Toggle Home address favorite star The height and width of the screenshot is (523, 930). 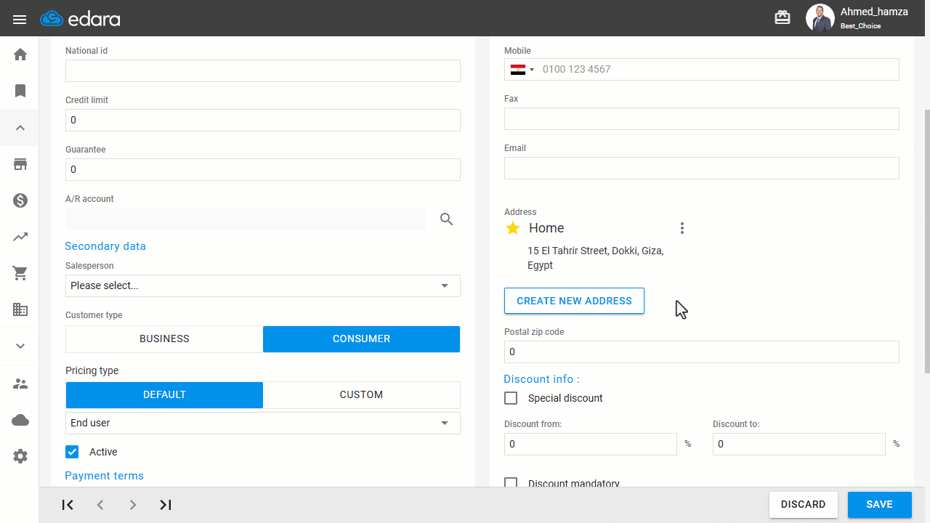[513, 228]
